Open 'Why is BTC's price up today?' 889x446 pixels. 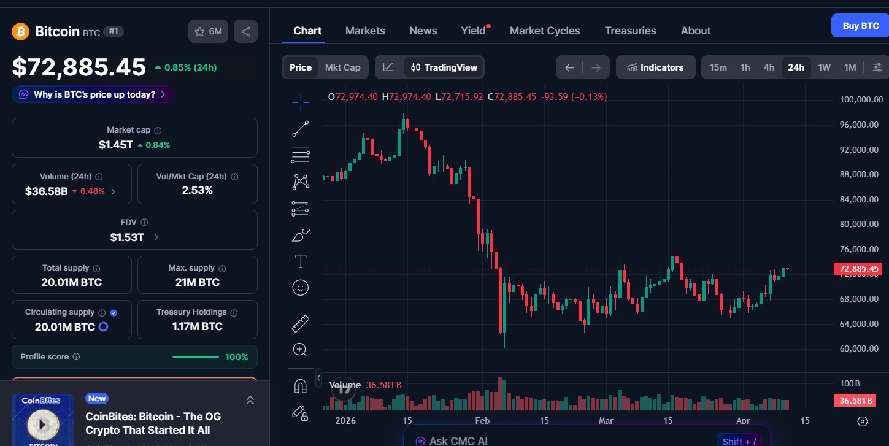(x=93, y=94)
